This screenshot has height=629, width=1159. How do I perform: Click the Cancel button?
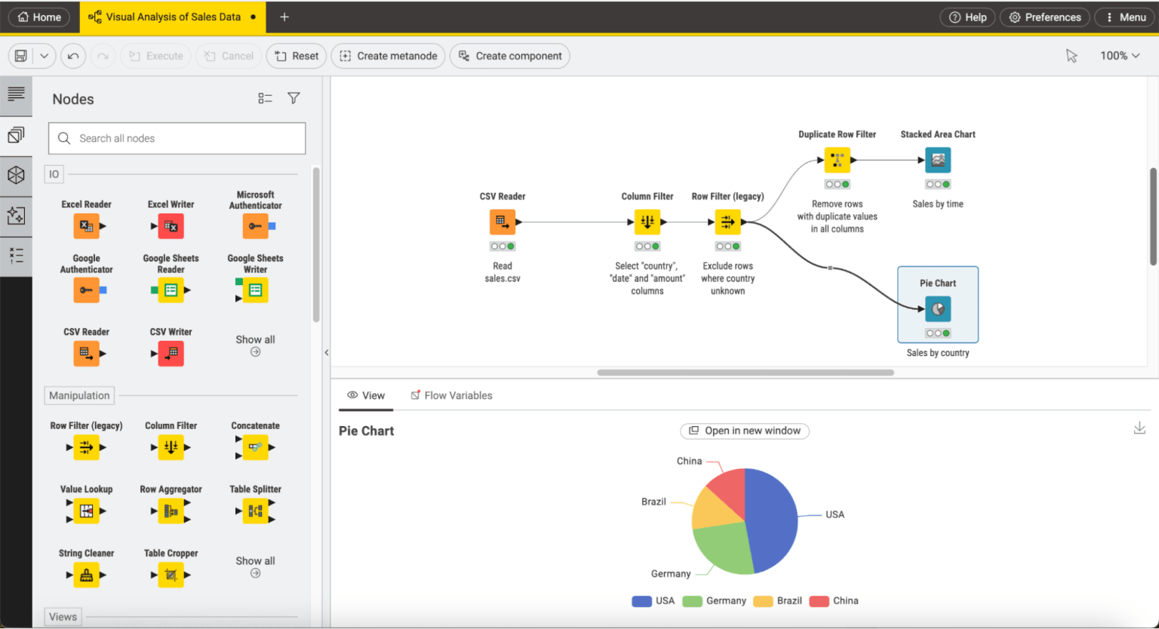(x=229, y=56)
